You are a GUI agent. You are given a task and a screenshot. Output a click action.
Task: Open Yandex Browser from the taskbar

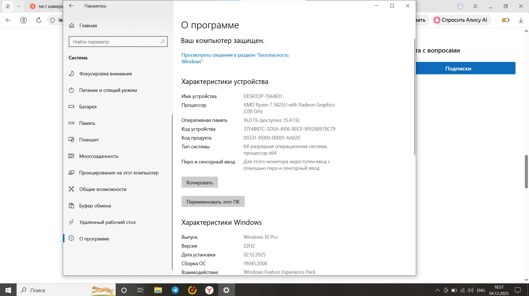click(x=209, y=290)
